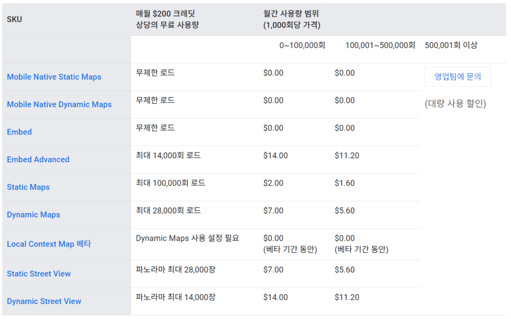The width and height of the screenshot is (511, 319).
Task: Open the Embed Advanced SKU page
Action: (37, 159)
